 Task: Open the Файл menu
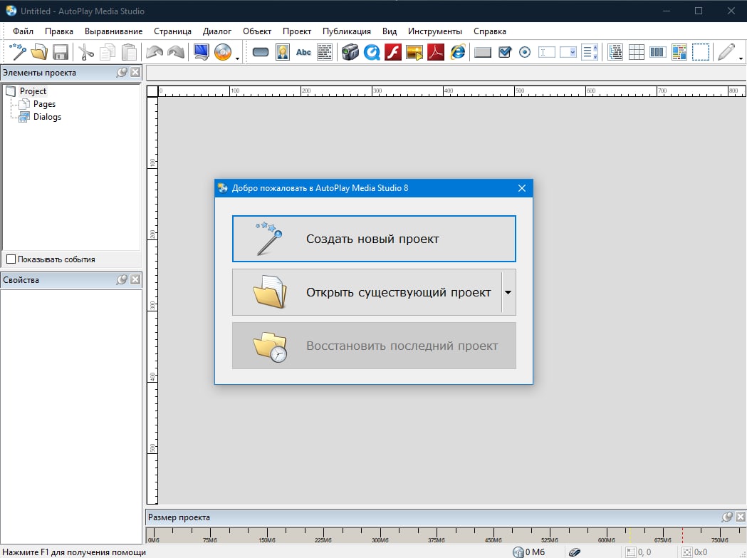[23, 31]
